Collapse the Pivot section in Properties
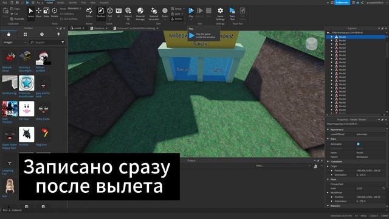This screenshot has width=389, height=219. tap(328, 179)
